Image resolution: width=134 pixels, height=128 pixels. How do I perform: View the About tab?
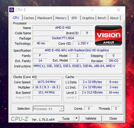(x=114, y=18)
